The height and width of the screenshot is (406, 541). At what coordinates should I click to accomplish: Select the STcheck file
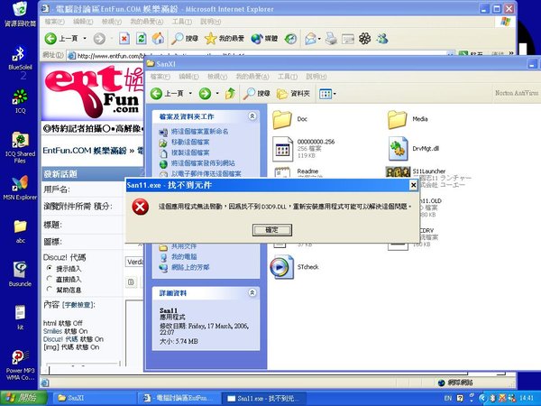pyautogui.click(x=295, y=267)
